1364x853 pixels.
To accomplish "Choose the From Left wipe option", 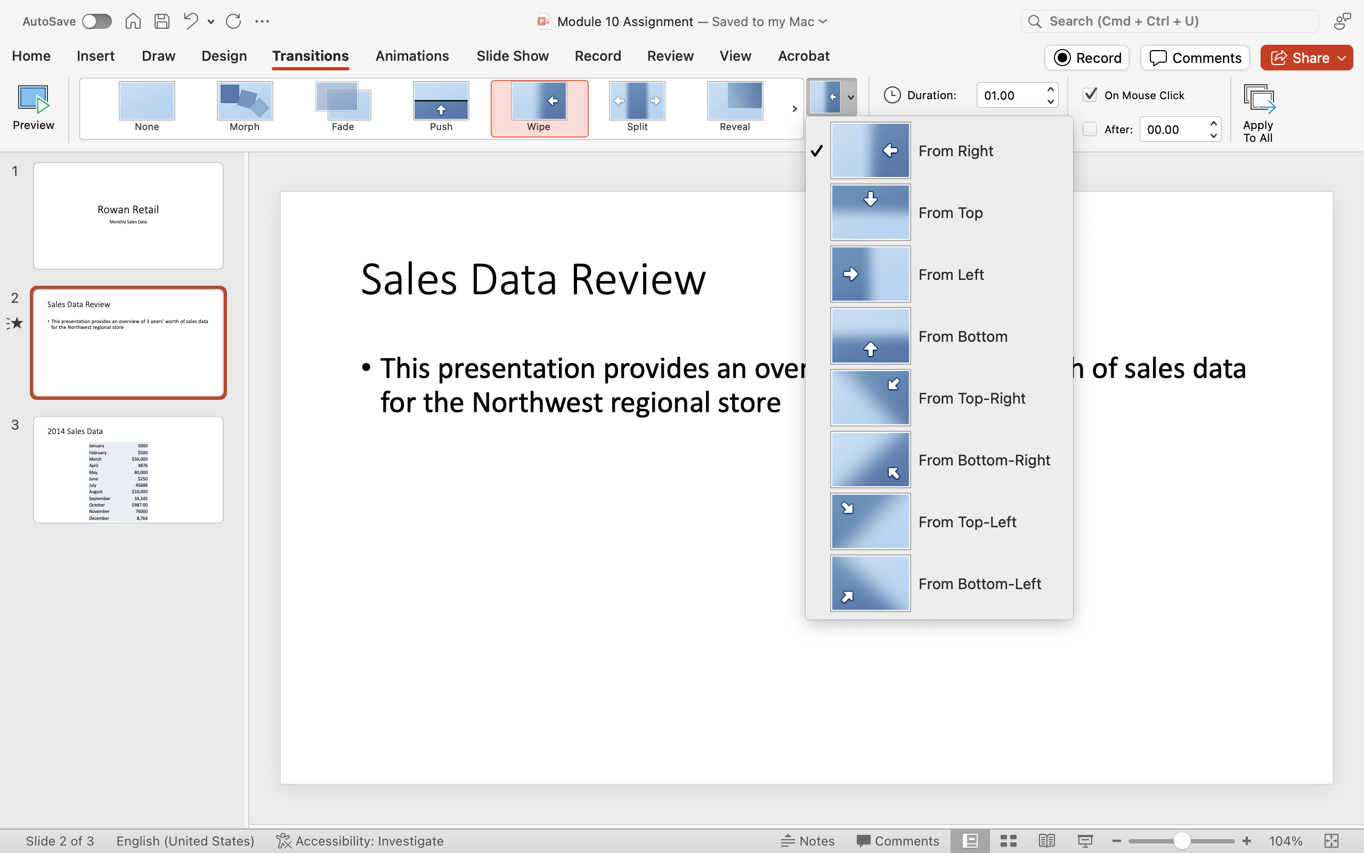I will [x=939, y=274].
